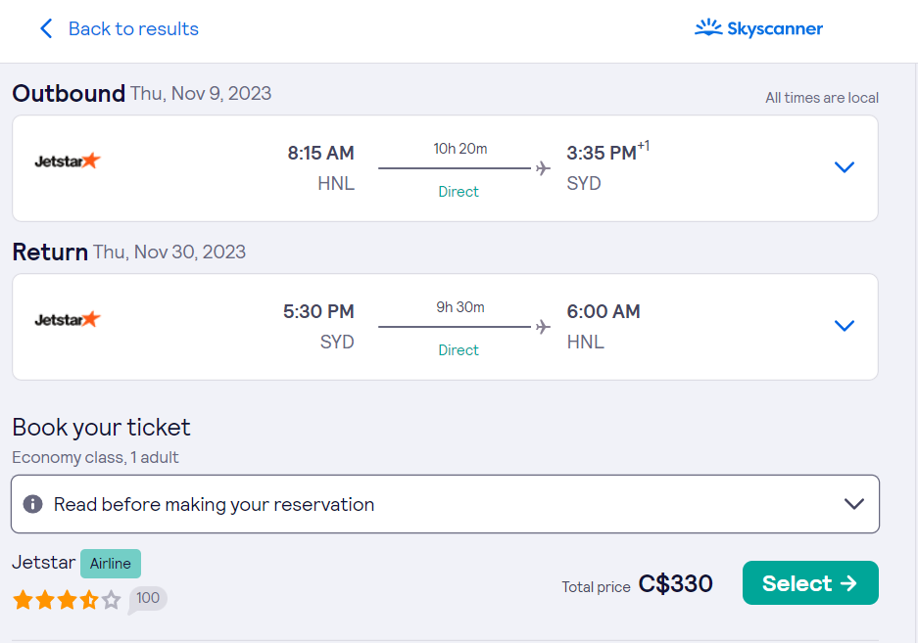Click the Jetstar logo on outbound flight
This screenshot has width=918, height=643.
[68, 161]
